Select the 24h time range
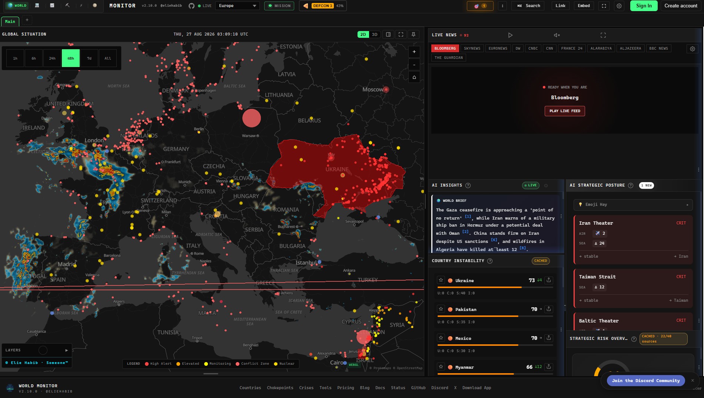The height and width of the screenshot is (398, 704). (x=52, y=58)
